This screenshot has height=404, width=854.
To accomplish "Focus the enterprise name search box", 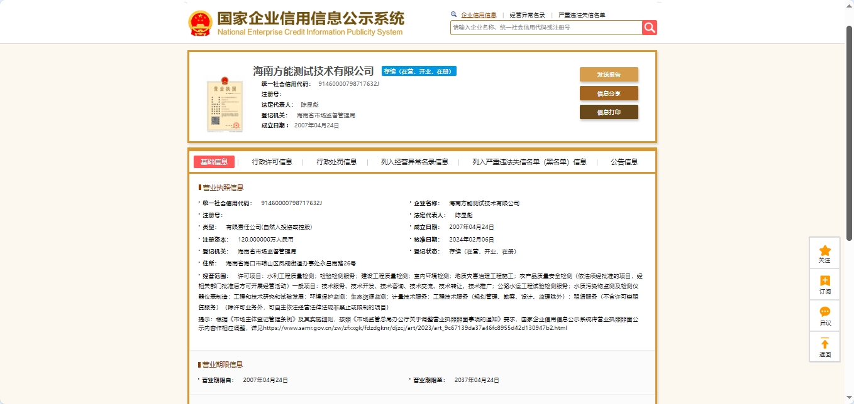I will [546, 28].
